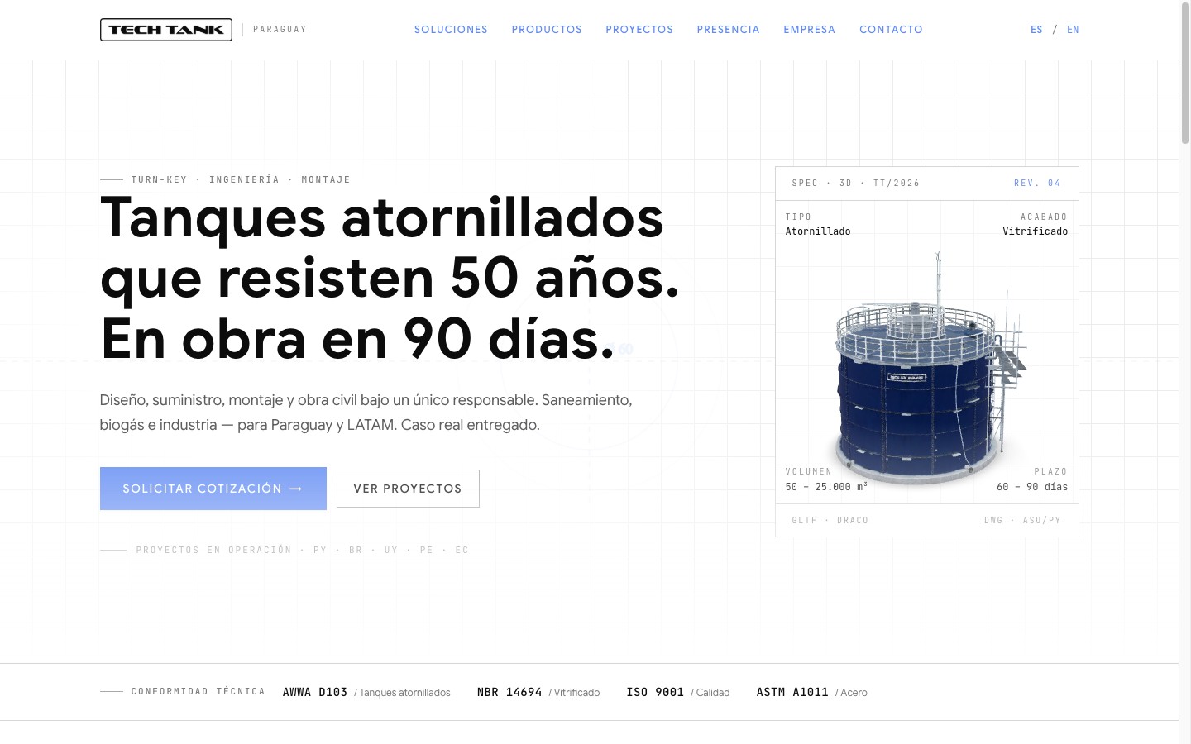Switch language to EN

pos(1073,30)
